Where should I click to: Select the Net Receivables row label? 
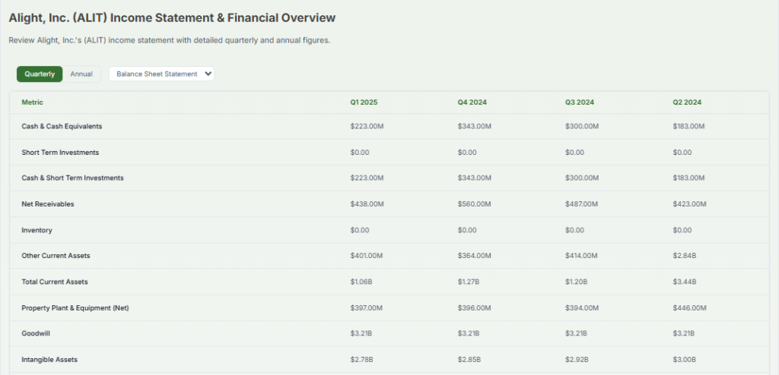(48, 204)
